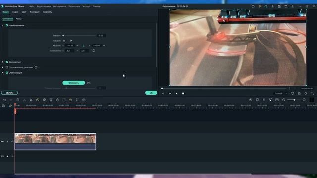
Task: Click the Delete trash can icon
Action: coord(18,100)
